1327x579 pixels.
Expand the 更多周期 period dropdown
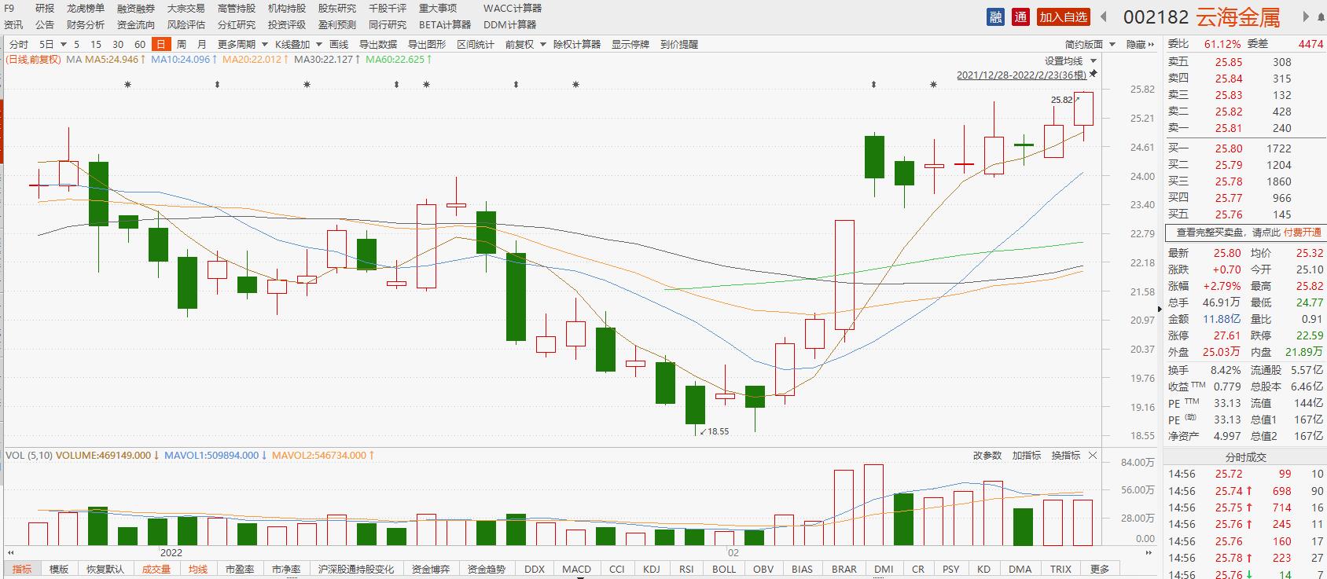pyautogui.click(x=242, y=45)
